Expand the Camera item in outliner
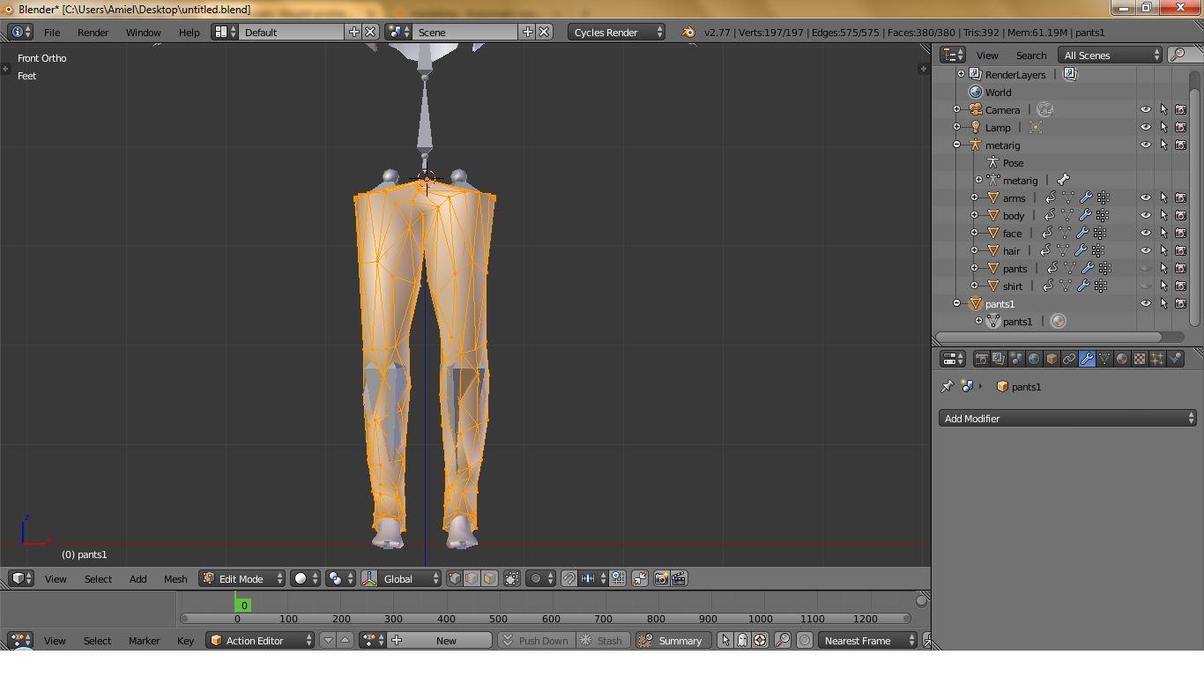The image size is (1204, 677). tap(957, 109)
